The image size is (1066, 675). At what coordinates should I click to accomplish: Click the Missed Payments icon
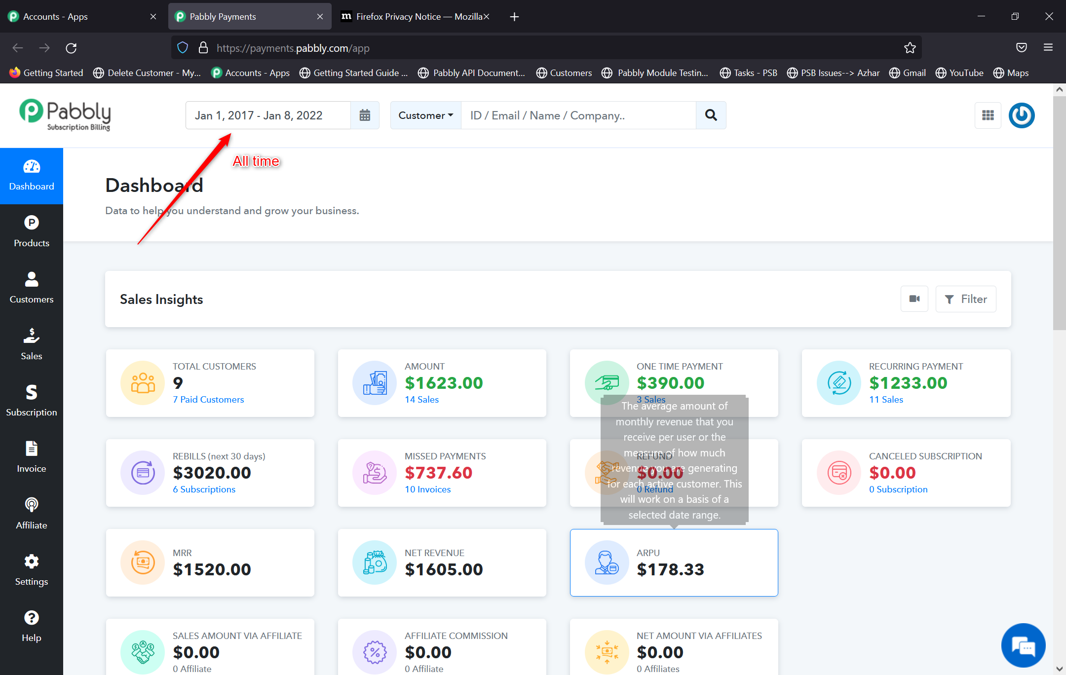(x=375, y=473)
